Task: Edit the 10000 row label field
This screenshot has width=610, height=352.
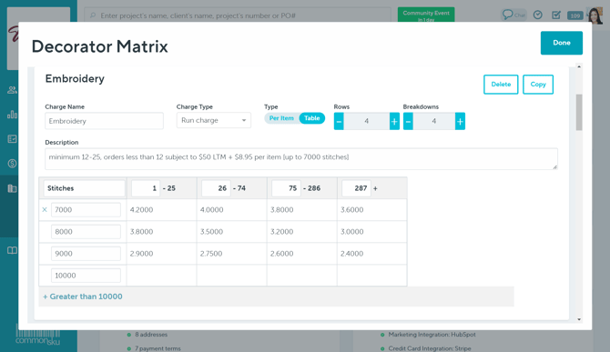Action: coord(86,276)
